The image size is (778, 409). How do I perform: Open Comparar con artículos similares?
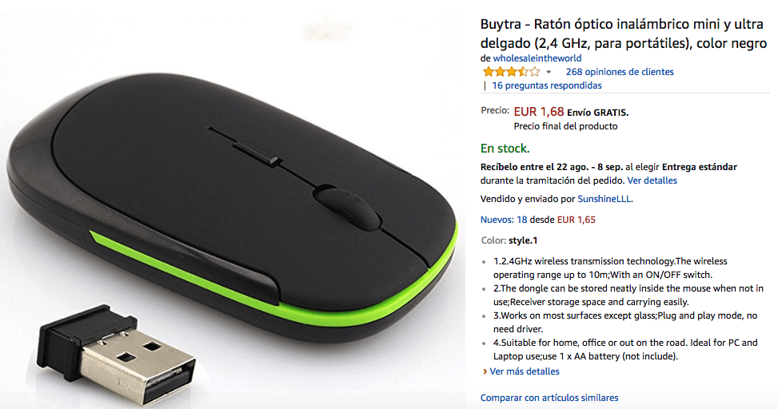click(x=549, y=398)
